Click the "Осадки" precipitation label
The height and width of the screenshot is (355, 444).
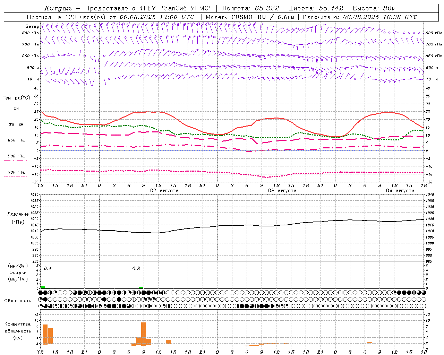[x=18, y=273]
